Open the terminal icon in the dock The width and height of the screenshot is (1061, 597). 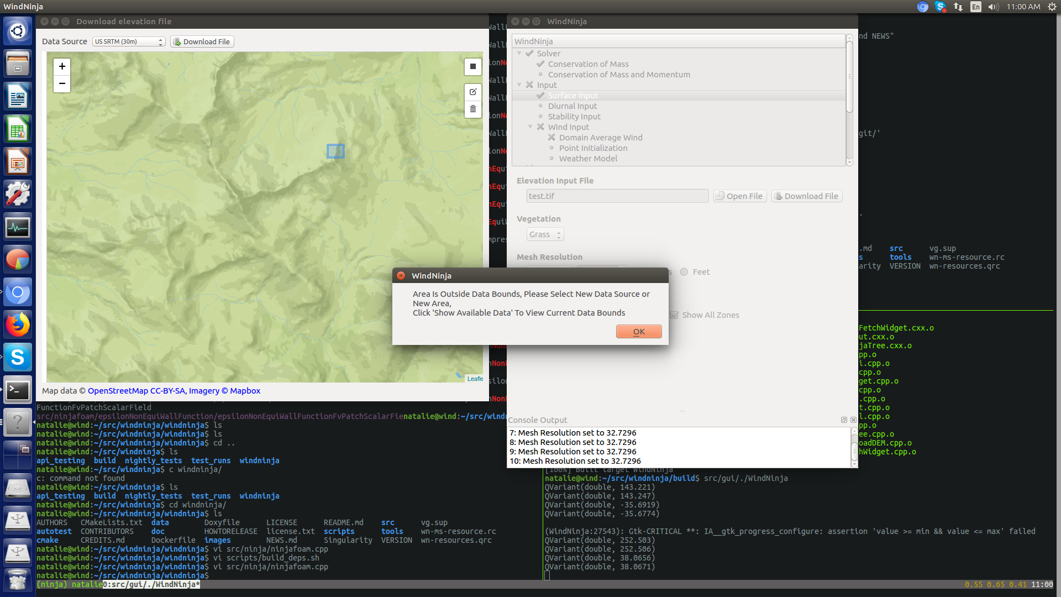18,390
